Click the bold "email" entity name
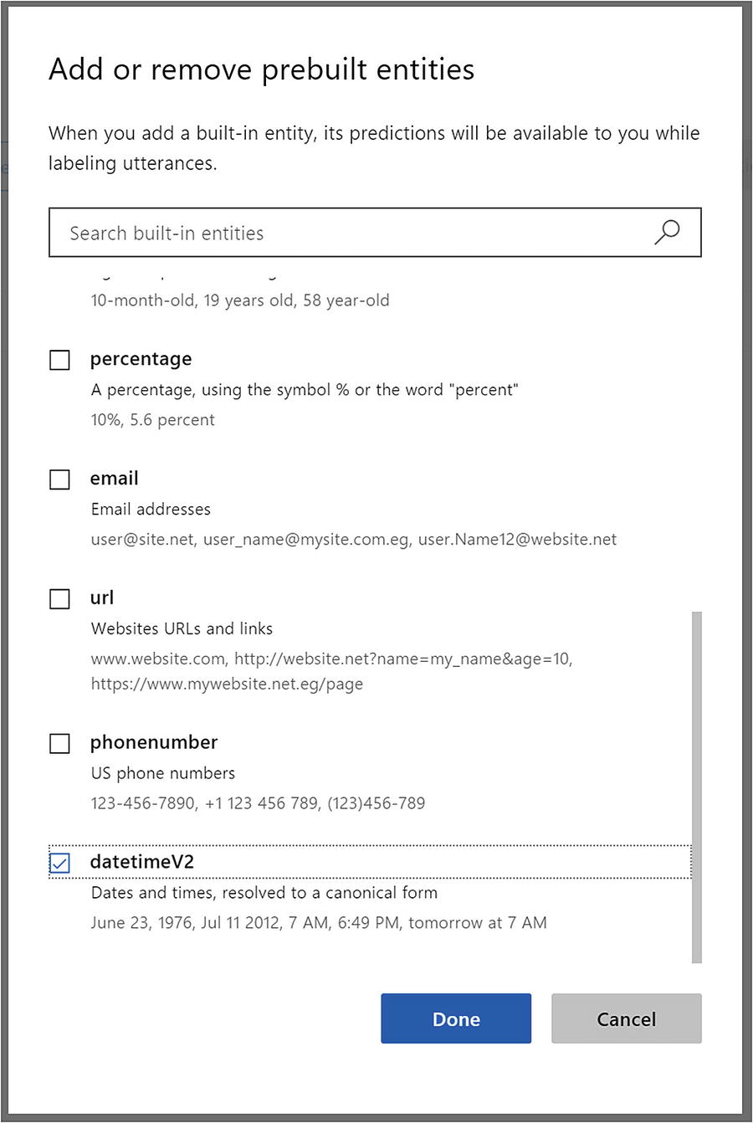Image resolution: width=753 pixels, height=1123 pixels. pyautogui.click(x=115, y=479)
